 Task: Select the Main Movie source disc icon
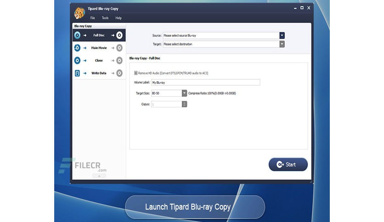pos(77,48)
